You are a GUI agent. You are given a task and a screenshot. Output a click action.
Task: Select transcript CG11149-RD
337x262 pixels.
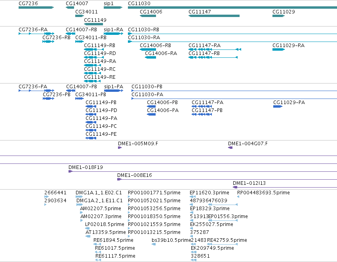[x=100, y=53]
